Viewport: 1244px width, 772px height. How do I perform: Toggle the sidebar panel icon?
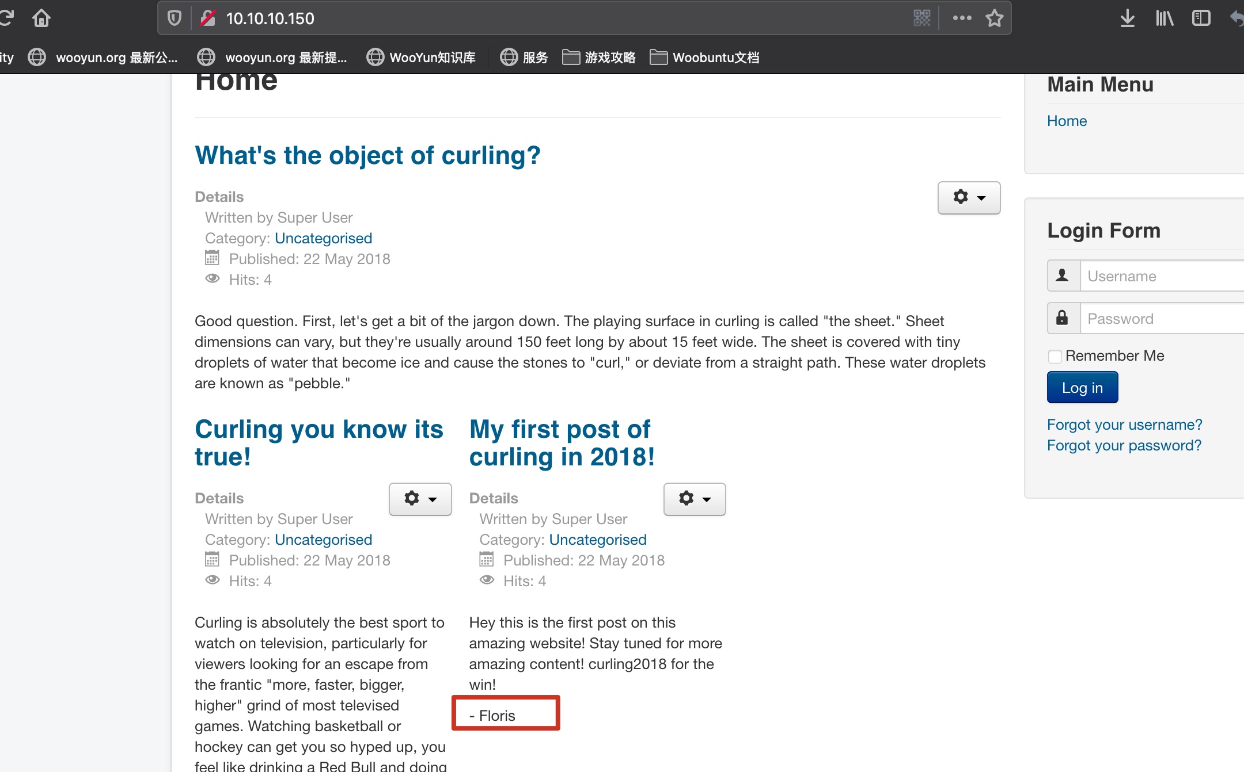coord(1201,18)
